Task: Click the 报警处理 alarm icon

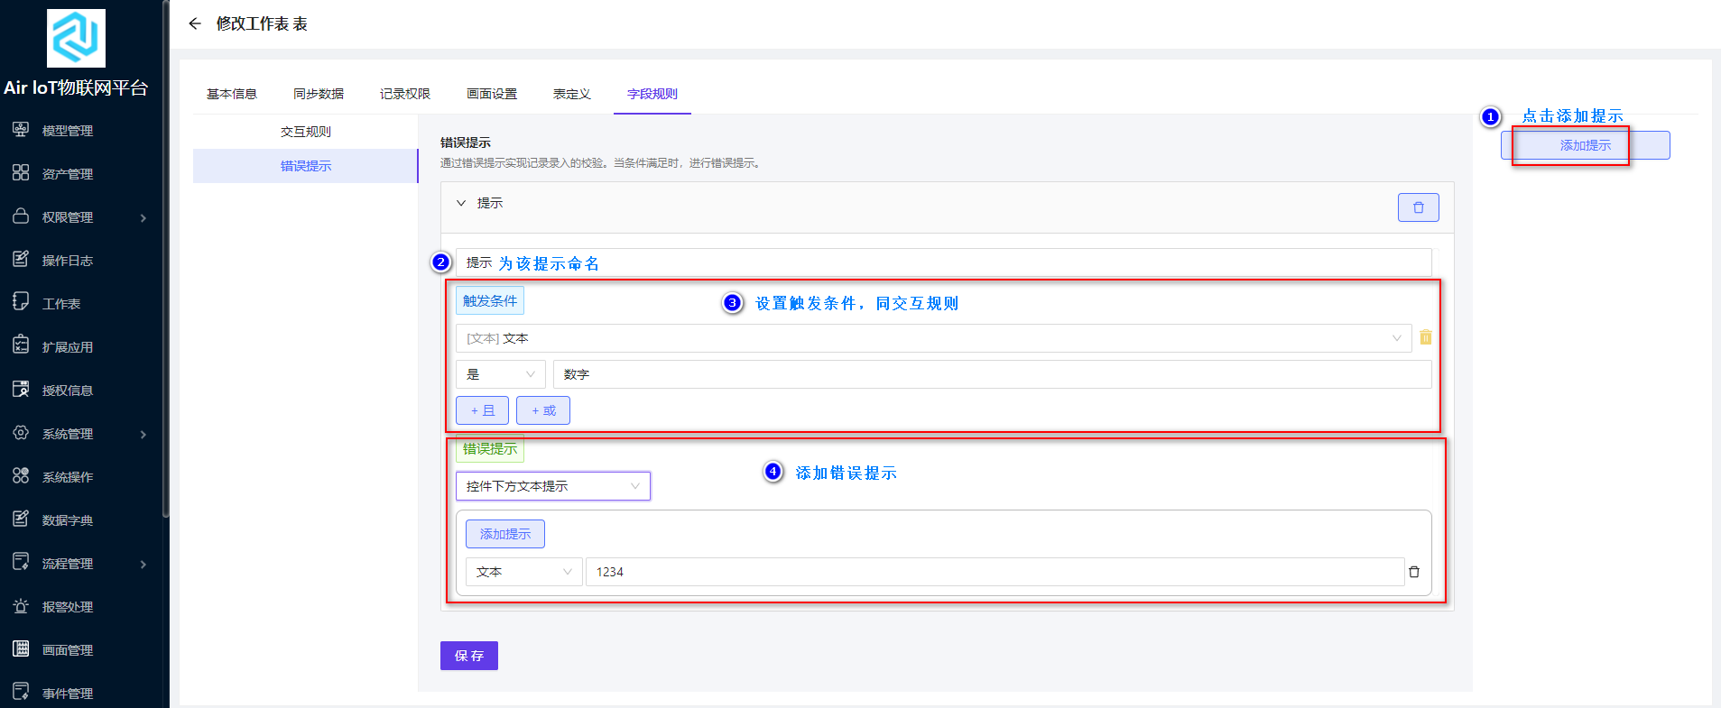Action: [21, 606]
